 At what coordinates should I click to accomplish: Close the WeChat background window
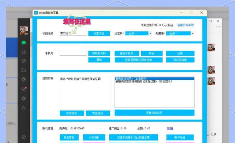coord(218,21)
